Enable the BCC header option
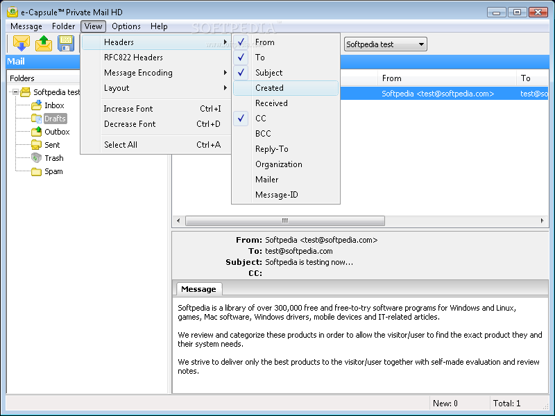 (x=286, y=133)
